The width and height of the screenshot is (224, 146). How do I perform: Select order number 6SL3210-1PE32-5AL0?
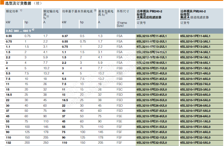coord(195,143)
